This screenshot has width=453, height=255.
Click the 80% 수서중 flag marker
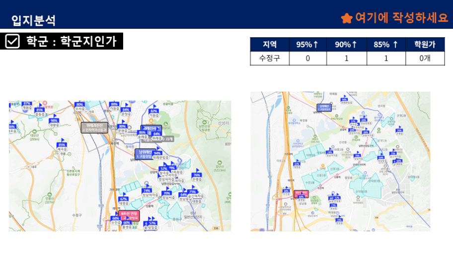pyautogui.click(x=80, y=106)
